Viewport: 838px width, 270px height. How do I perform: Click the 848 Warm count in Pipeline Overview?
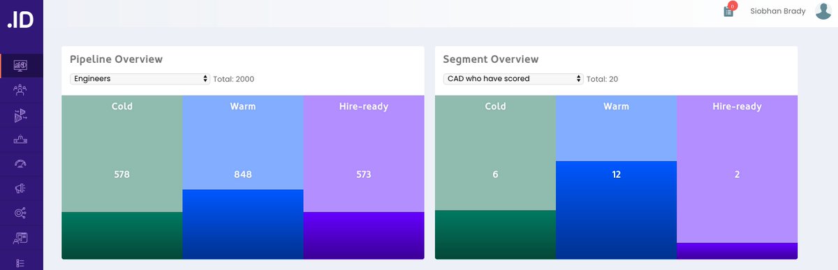[x=243, y=174]
